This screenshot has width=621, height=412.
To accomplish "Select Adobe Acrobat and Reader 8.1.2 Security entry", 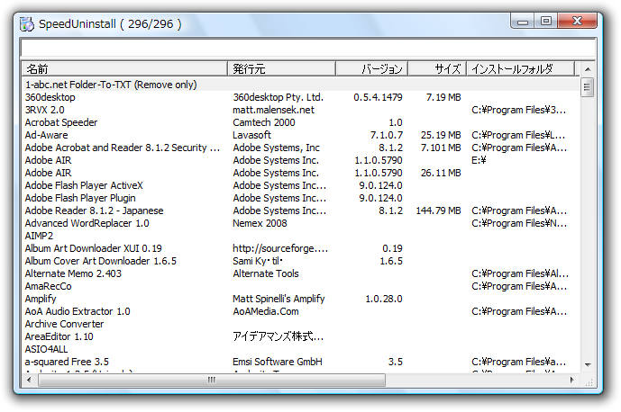I will pyautogui.click(x=122, y=148).
